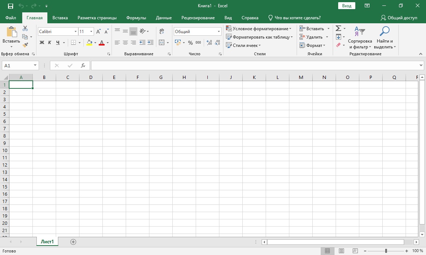Toggle Bold formatting (Ж)
This screenshot has width=426, height=255.
(x=42, y=43)
